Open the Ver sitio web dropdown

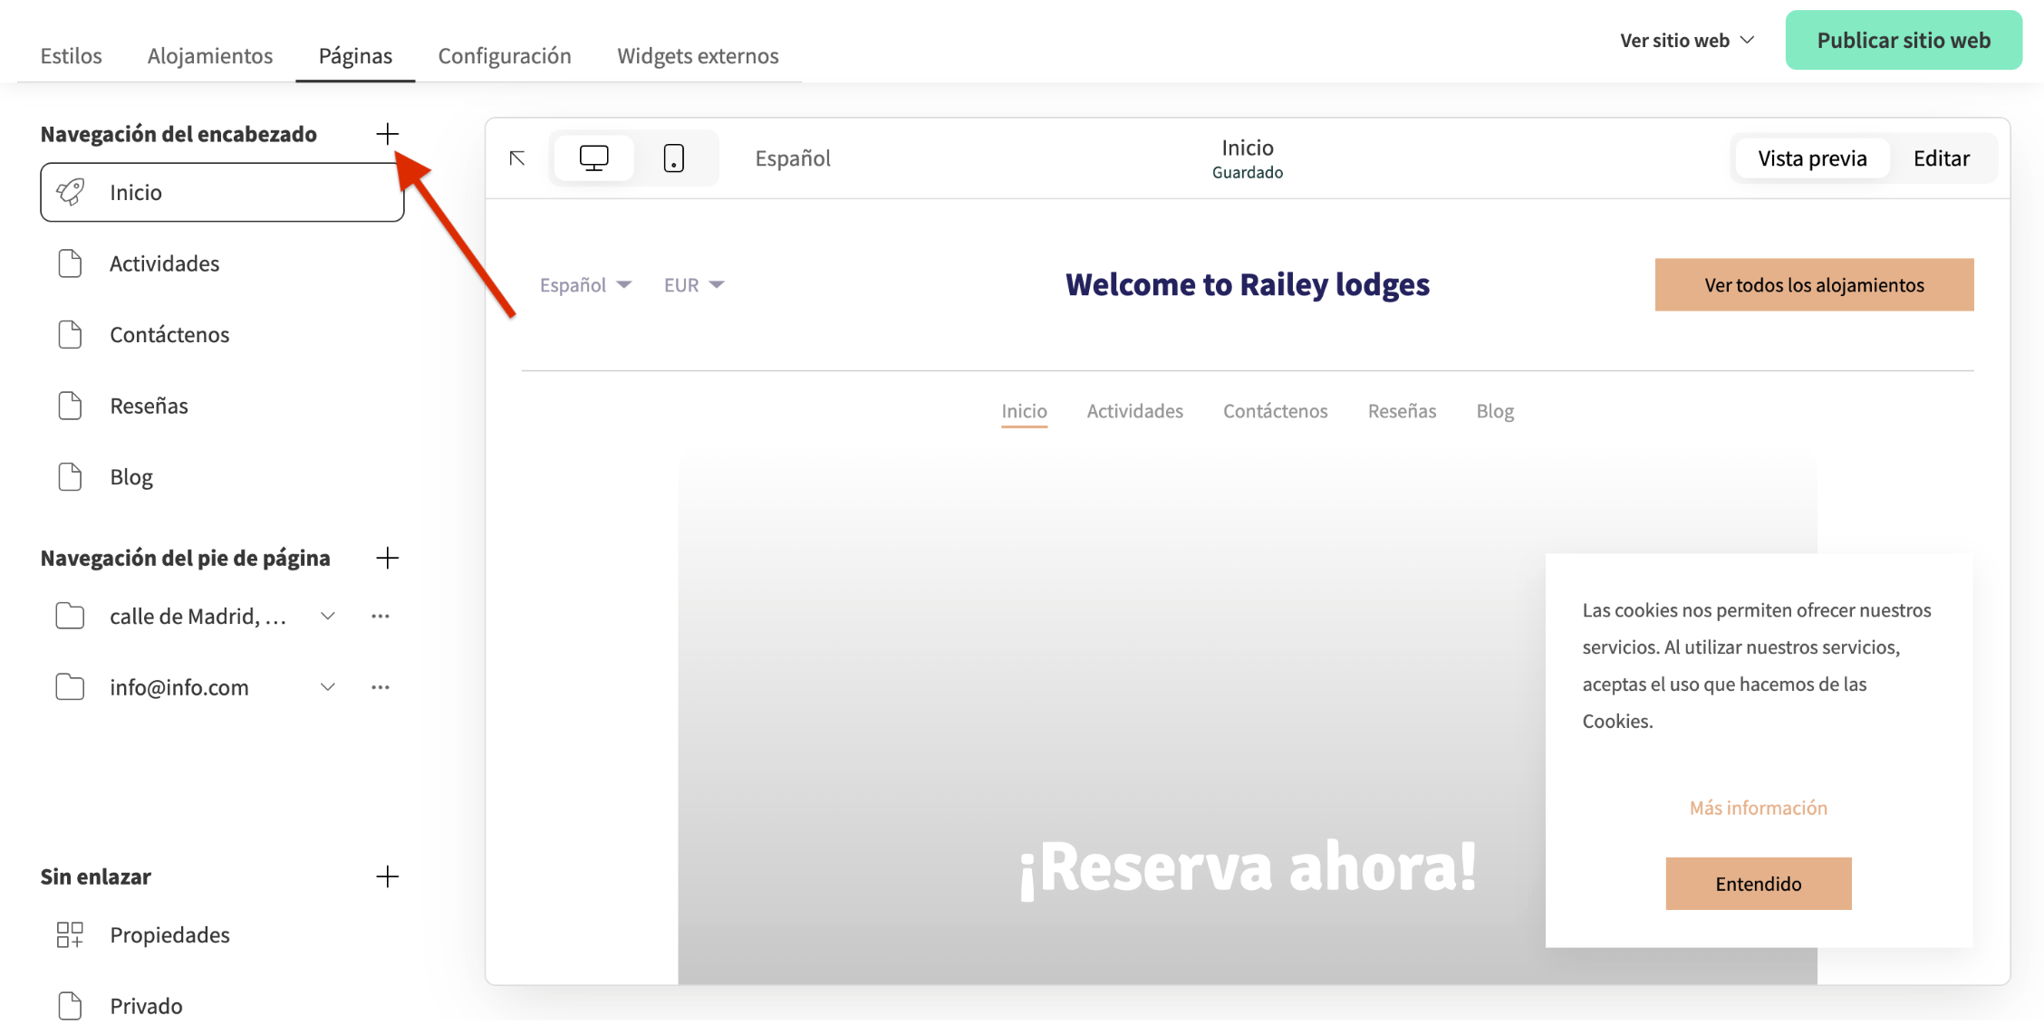1686,40
